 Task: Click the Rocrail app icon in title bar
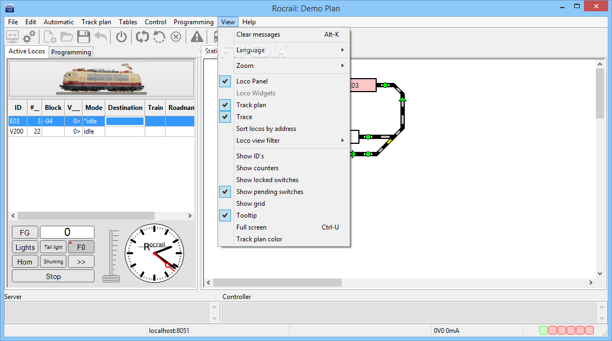[x=10, y=8]
